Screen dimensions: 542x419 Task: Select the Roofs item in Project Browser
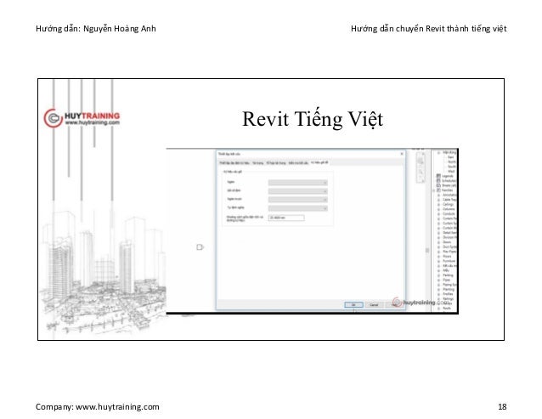point(447,308)
